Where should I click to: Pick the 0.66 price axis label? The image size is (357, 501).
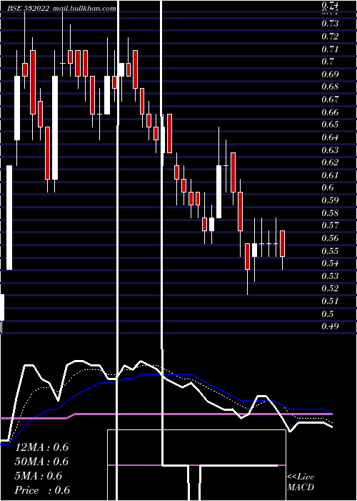(330, 112)
